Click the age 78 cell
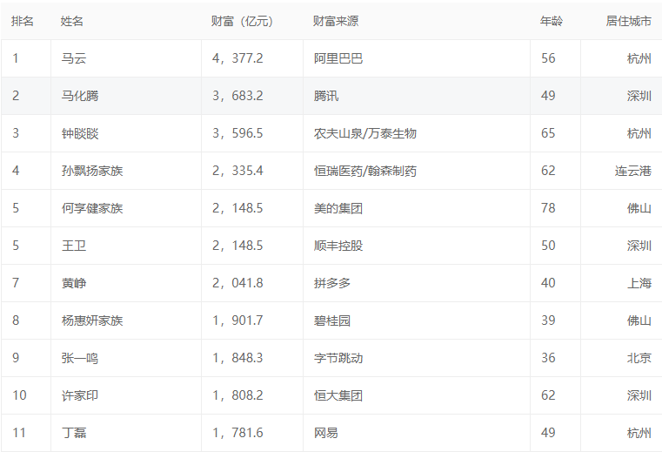Viewport: 662px width, 452px height. (x=548, y=208)
